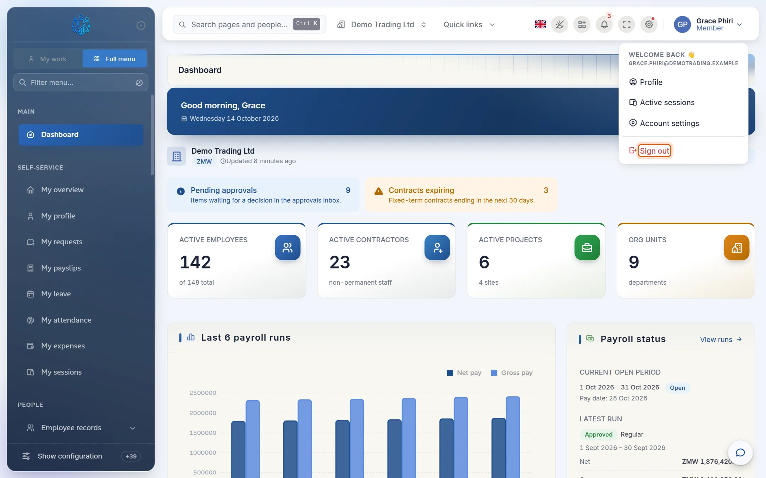This screenshot has width=766, height=478.
Task: Click the fullscreen icon
Action: point(627,24)
